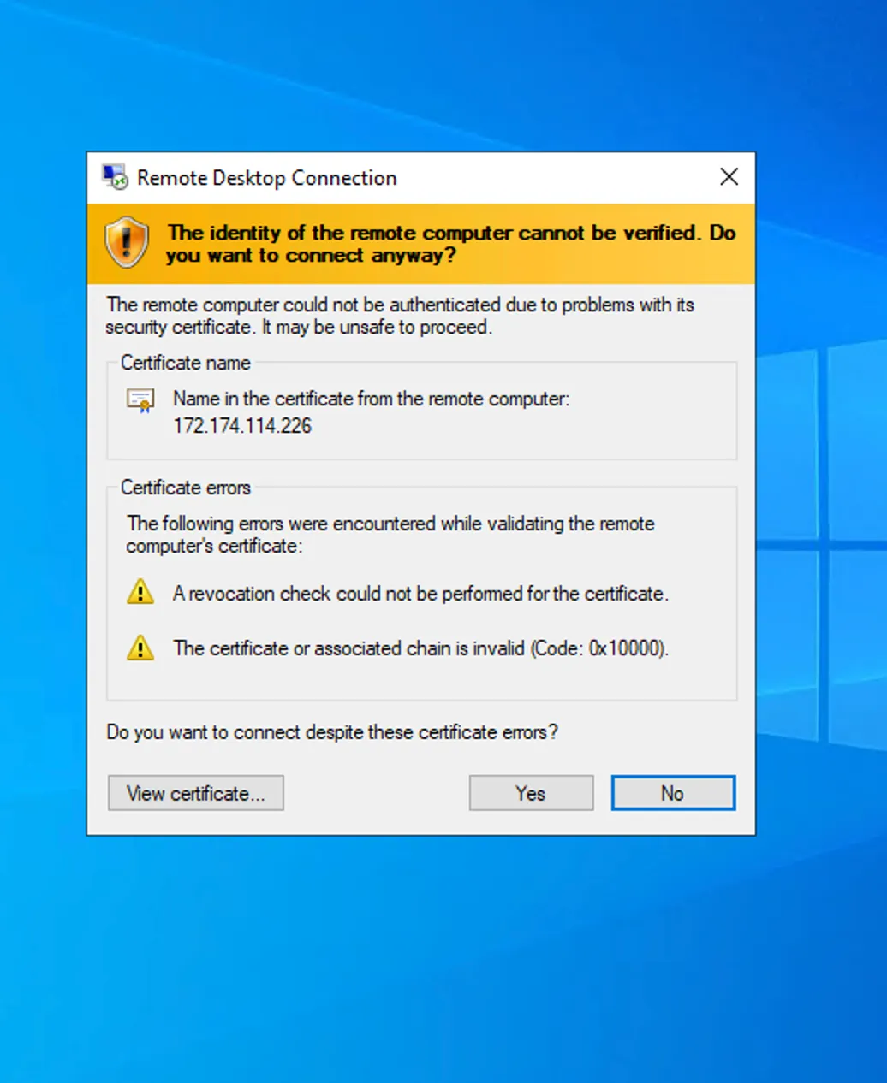The width and height of the screenshot is (887, 1083).
Task: Click the 'connect despite these certificate errors' question
Action: (x=331, y=732)
